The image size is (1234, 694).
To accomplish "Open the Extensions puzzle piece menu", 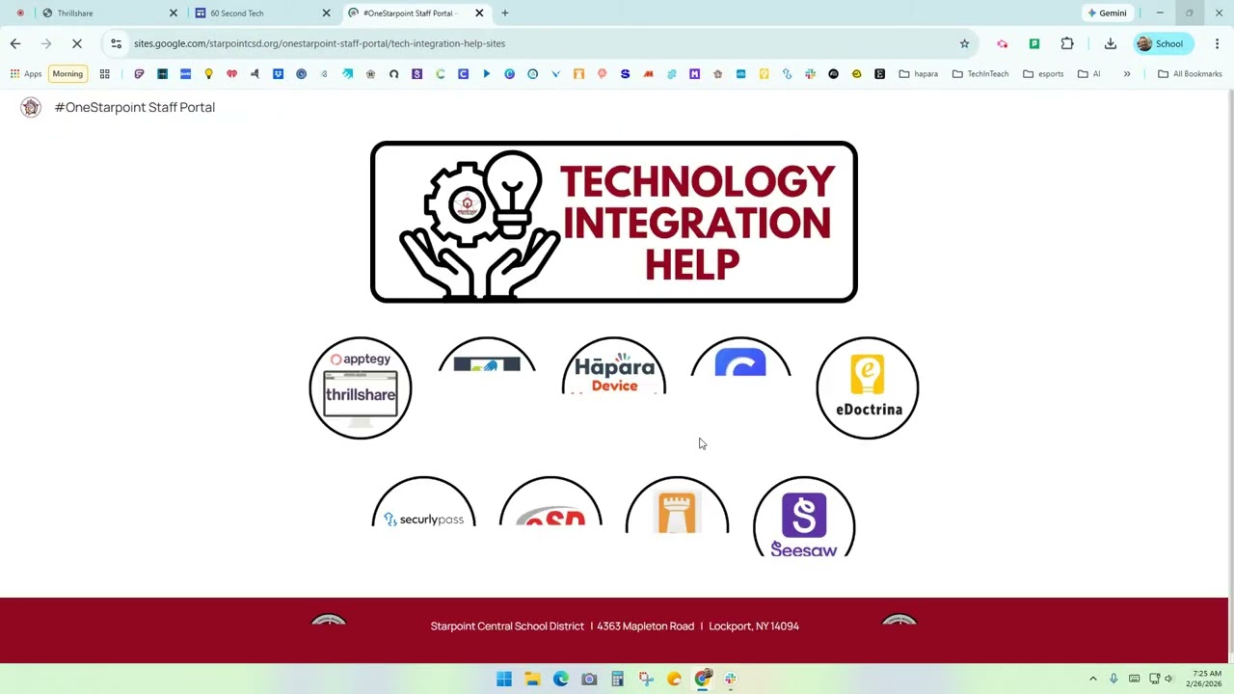I will (1067, 43).
